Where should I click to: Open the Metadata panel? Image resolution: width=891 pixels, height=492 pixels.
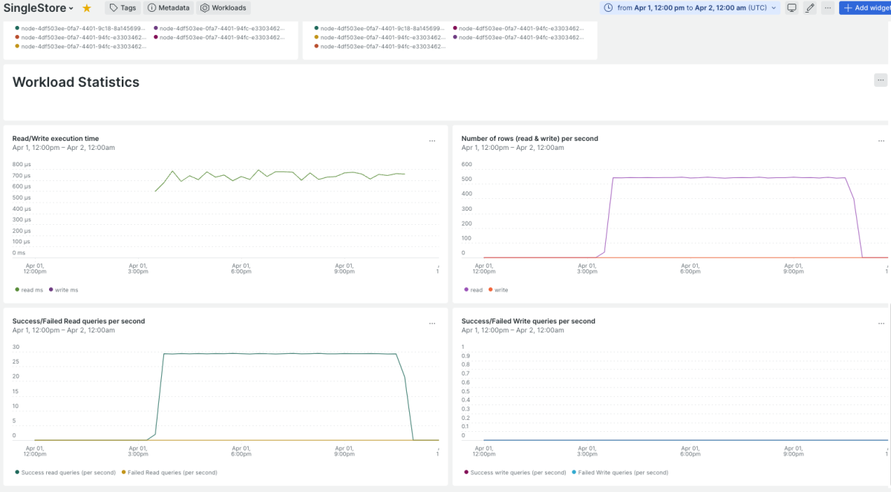tap(168, 8)
